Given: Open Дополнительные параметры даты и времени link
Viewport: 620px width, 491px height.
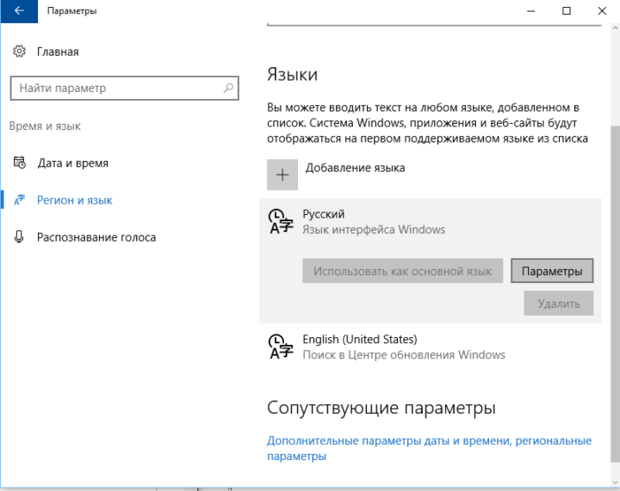Looking at the screenshot, I should (x=429, y=448).
